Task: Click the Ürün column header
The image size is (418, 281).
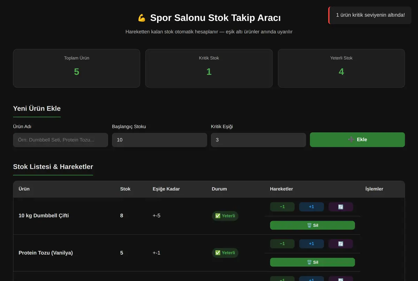Action: click(24, 189)
